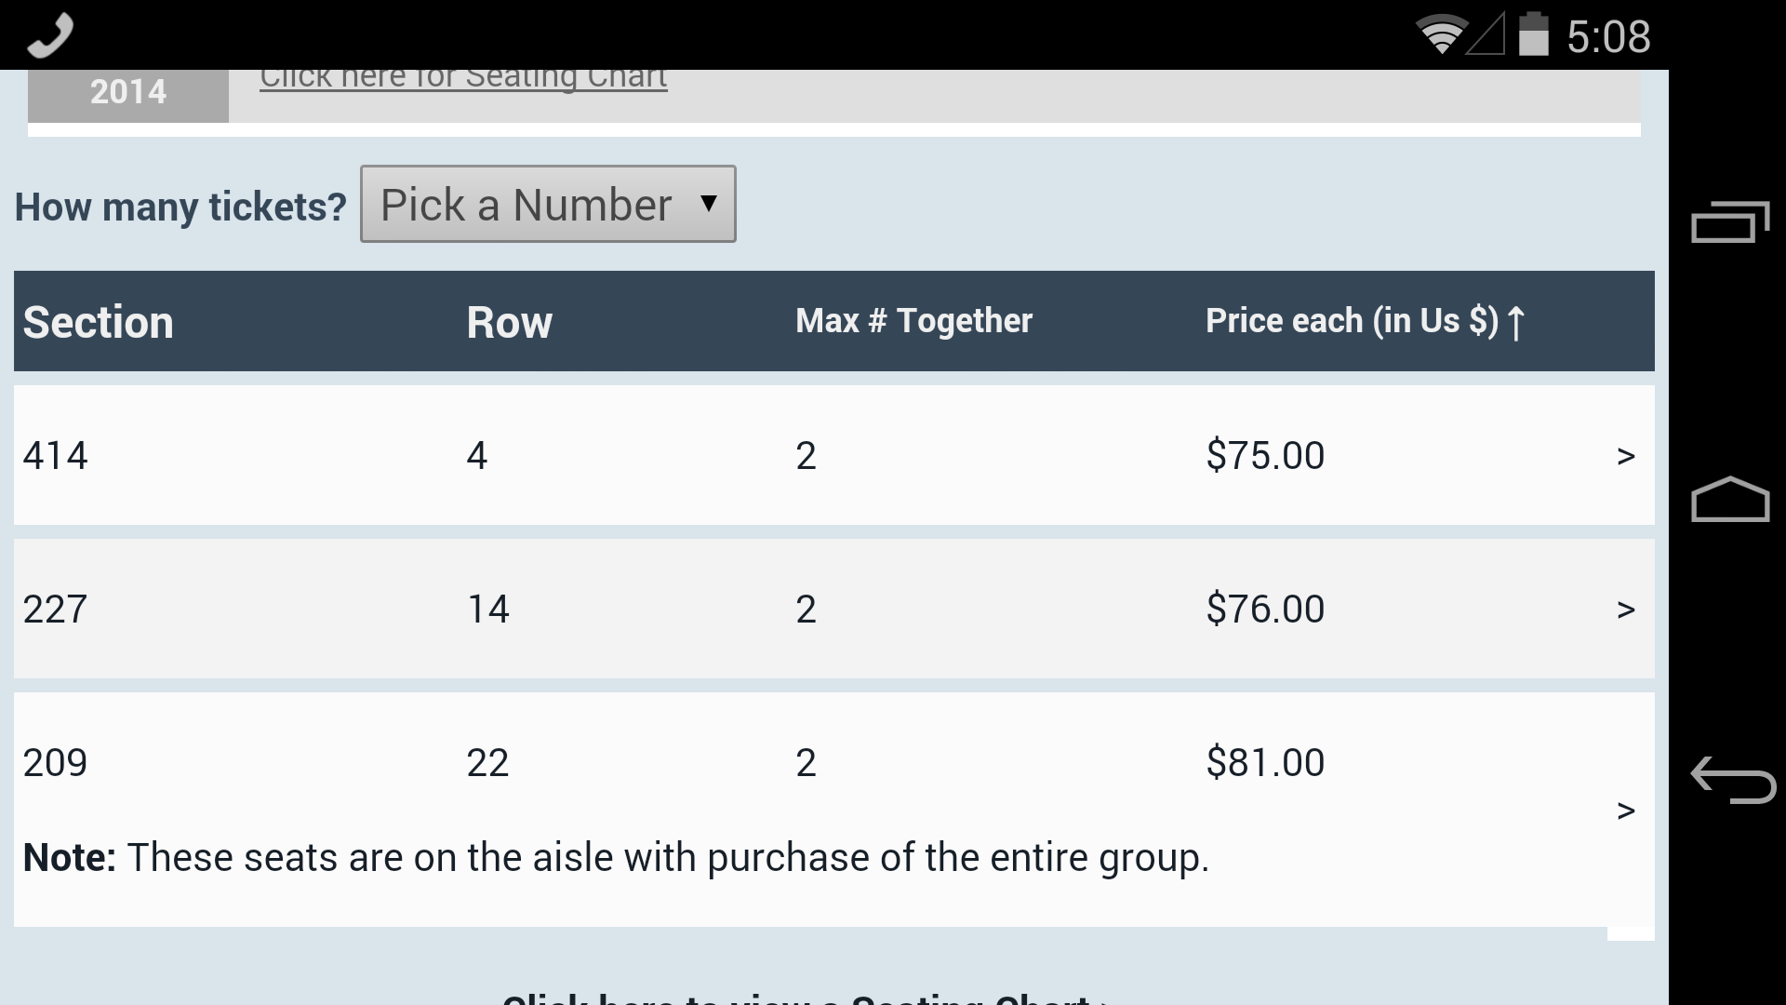Tap the arrow for section 209 listing
The width and height of the screenshot is (1786, 1005).
tap(1625, 811)
